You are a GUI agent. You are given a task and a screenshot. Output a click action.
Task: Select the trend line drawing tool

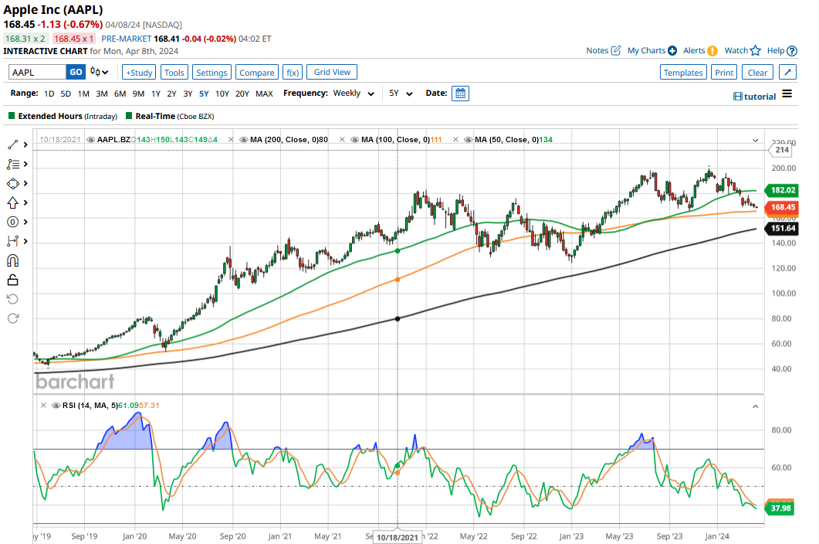coord(13,144)
